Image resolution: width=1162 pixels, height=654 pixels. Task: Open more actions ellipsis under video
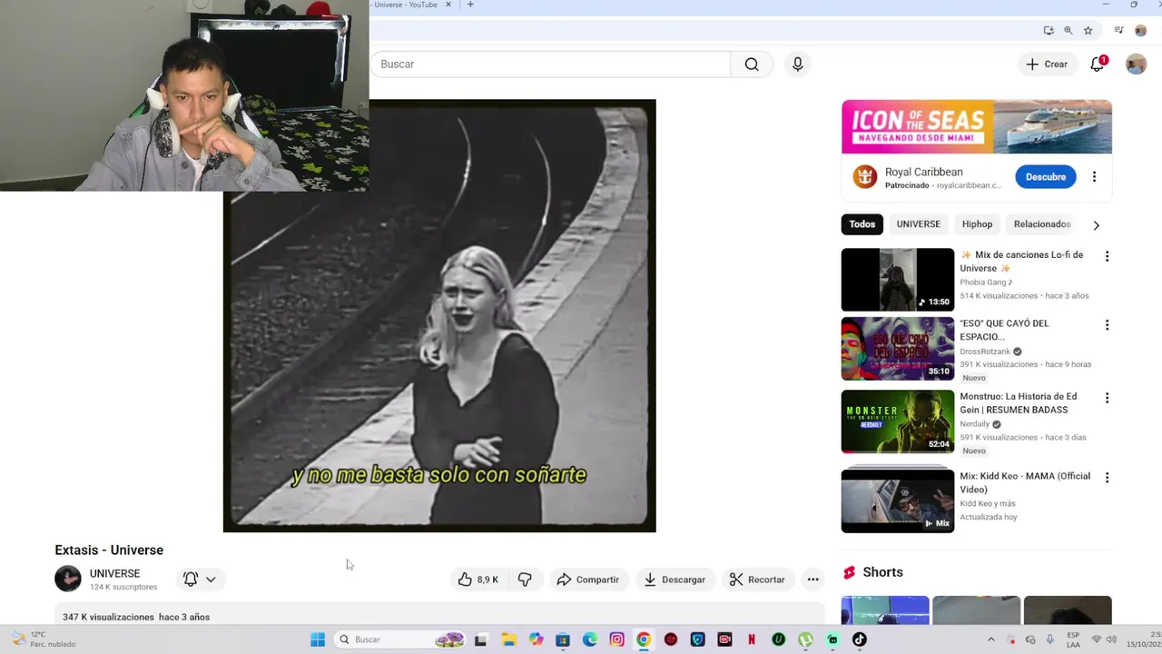(812, 580)
